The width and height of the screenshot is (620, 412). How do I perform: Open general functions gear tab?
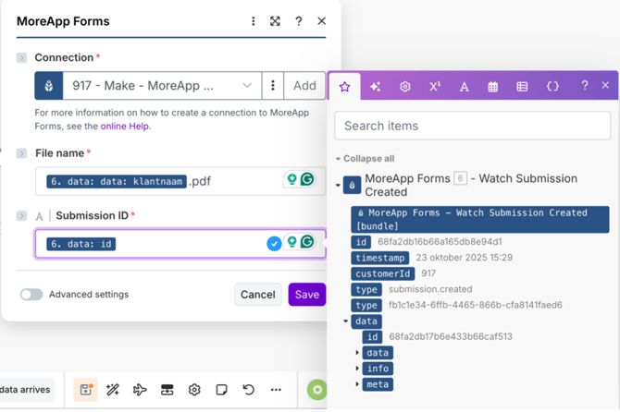pos(404,86)
